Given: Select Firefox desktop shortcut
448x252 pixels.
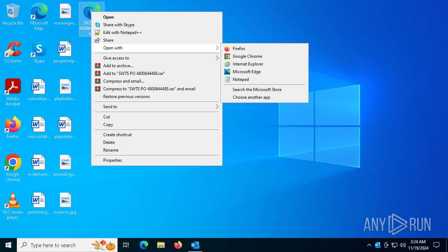Looking at the screenshot, I should click(13, 128).
